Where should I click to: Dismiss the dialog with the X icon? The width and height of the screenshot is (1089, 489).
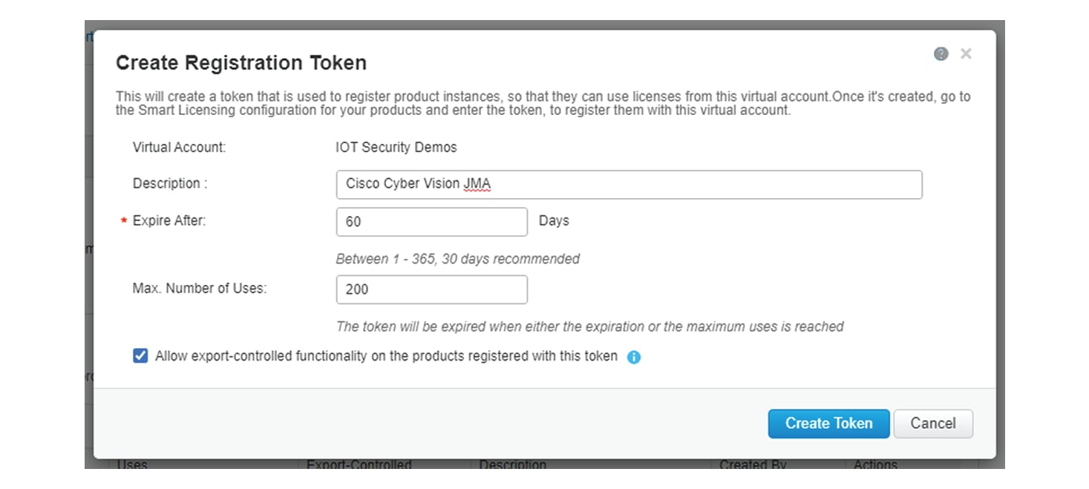966,53
